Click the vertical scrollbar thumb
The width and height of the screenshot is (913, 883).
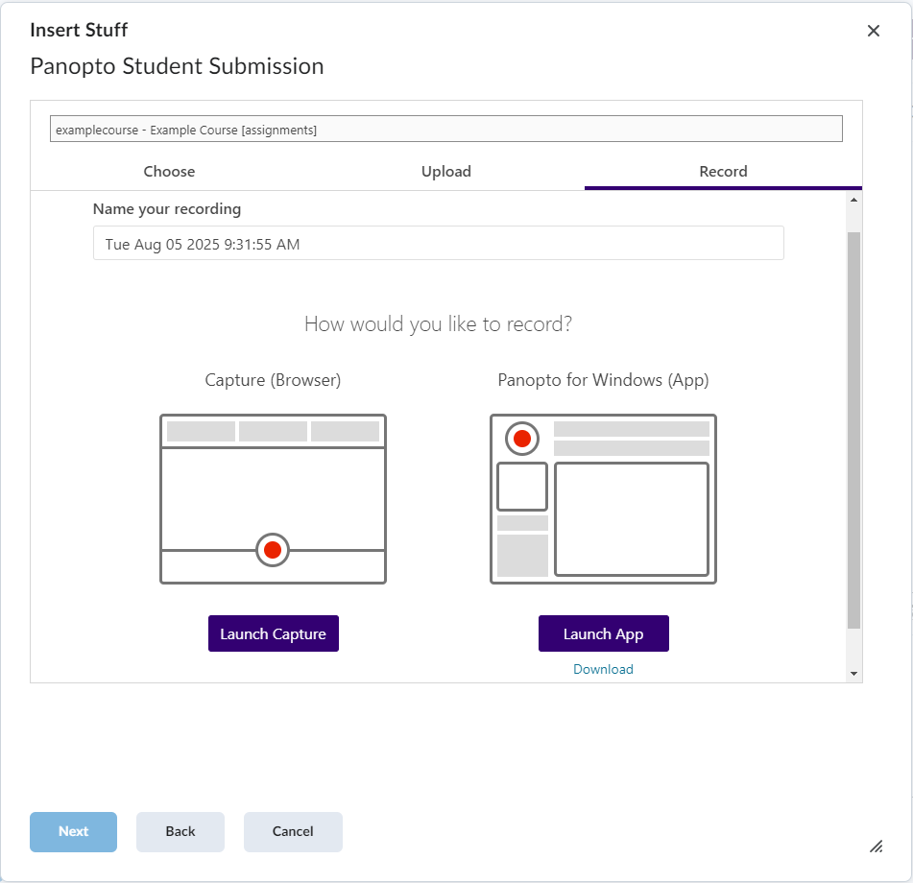click(x=853, y=430)
